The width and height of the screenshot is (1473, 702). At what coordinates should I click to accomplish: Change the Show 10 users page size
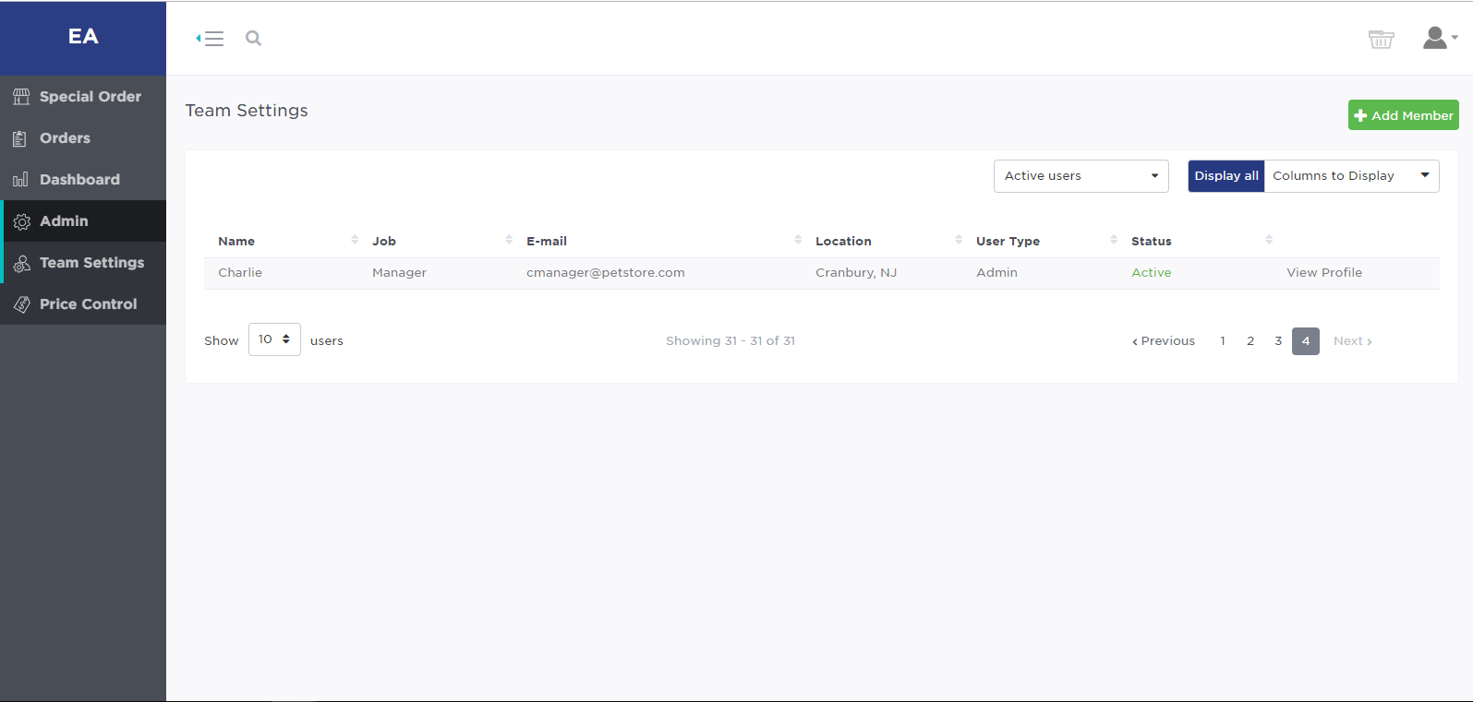click(x=274, y=339)
